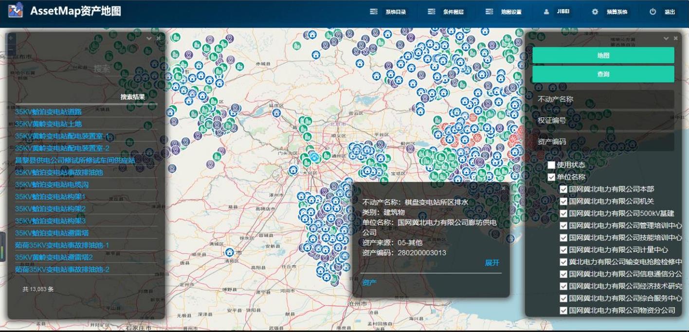Close the query filter panel

(x=675, y=38)
